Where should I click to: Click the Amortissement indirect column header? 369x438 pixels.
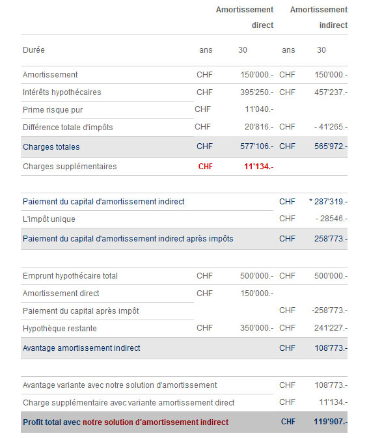click(x=319, y=18)
